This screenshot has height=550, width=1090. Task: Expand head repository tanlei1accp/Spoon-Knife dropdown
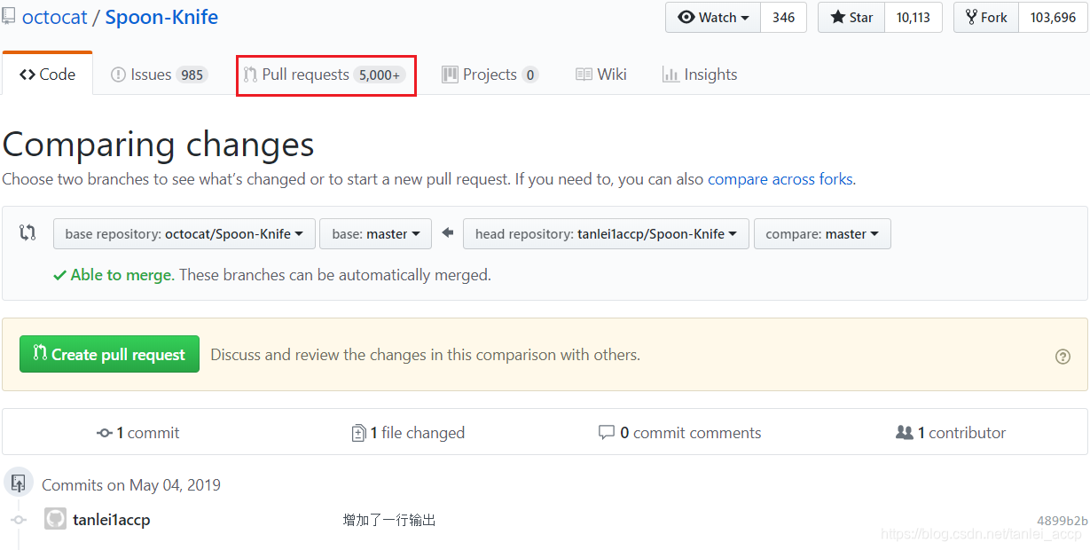606,234
